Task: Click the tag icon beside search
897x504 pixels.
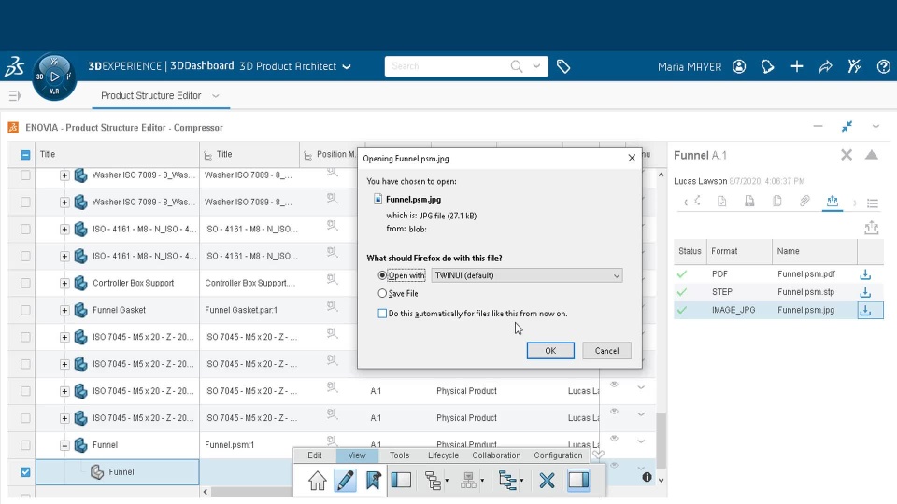Action: (x=563, y=67)
